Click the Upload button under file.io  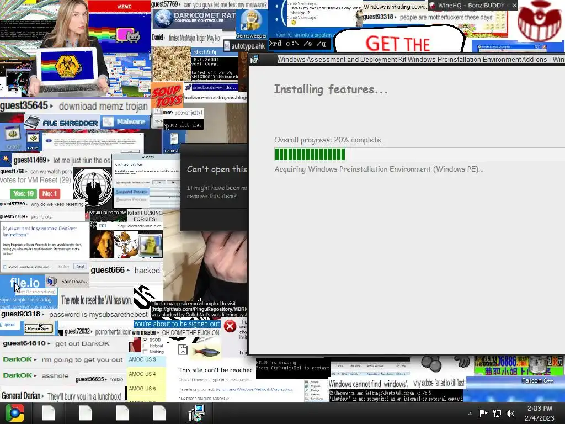pos(8,325)
